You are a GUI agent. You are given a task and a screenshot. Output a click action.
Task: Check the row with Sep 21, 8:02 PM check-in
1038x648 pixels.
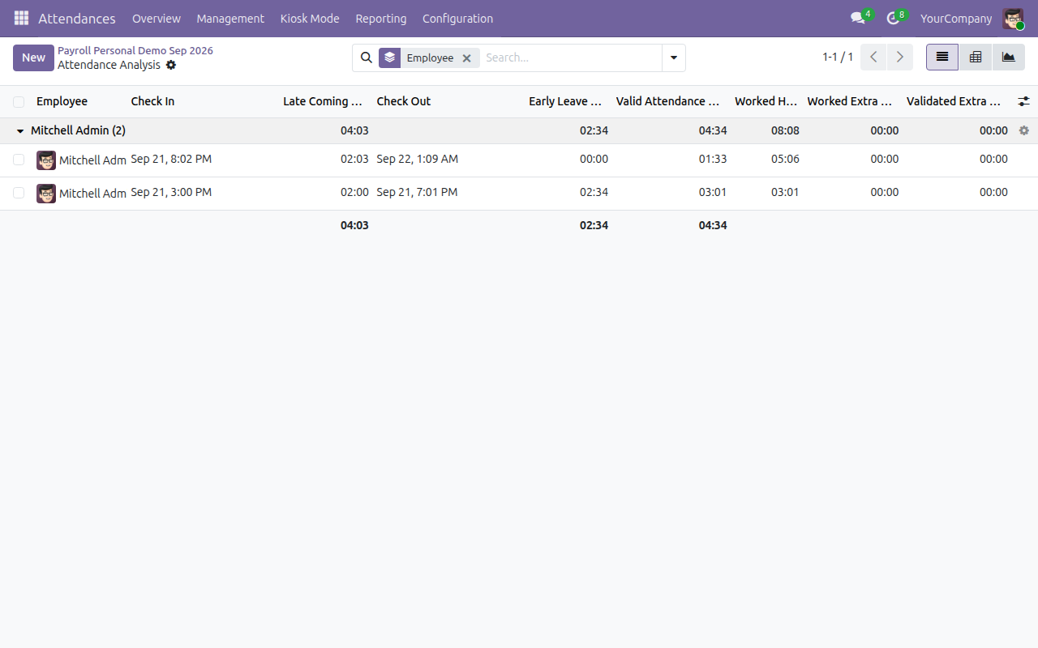(x=19, y=160)
